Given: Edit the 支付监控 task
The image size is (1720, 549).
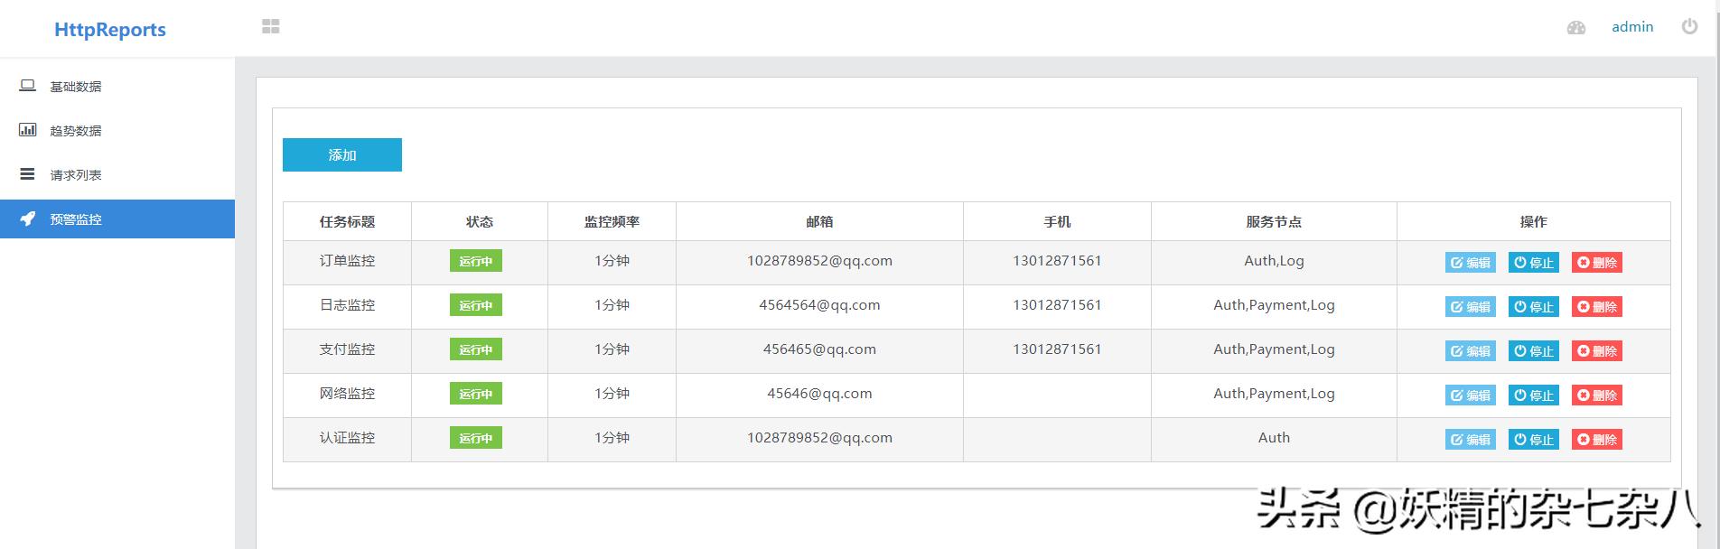Looking at the screenshot, I should pos(1471,351).
